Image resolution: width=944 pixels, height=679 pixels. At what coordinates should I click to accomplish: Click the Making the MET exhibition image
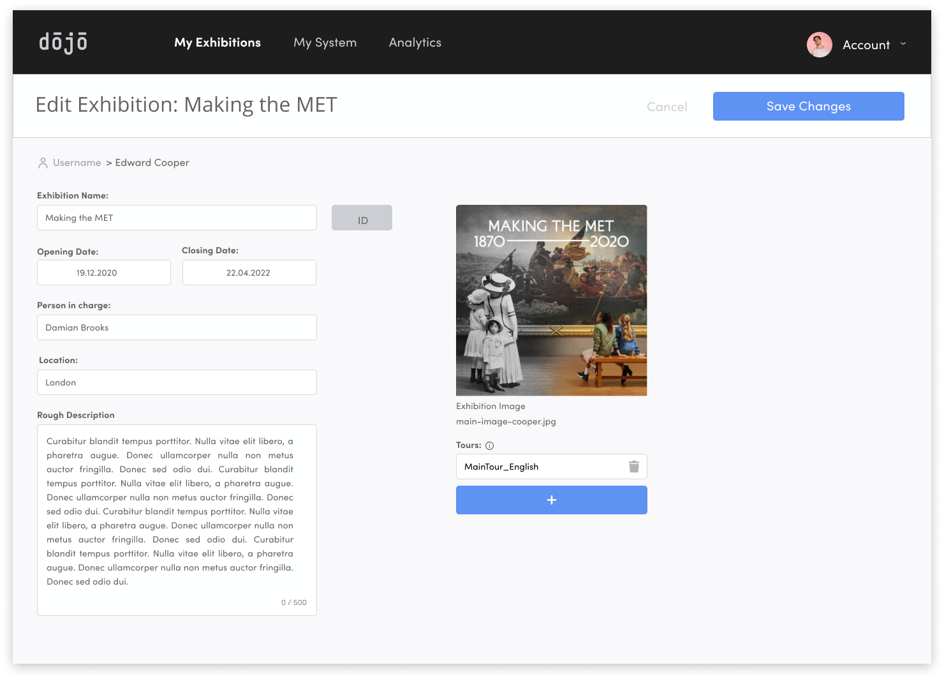tap(552, 301)
